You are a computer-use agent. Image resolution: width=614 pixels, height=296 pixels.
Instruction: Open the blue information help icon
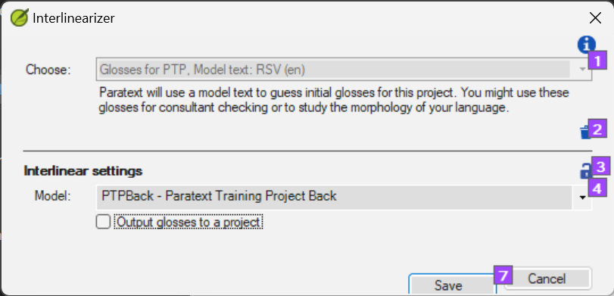pos(586,45)
